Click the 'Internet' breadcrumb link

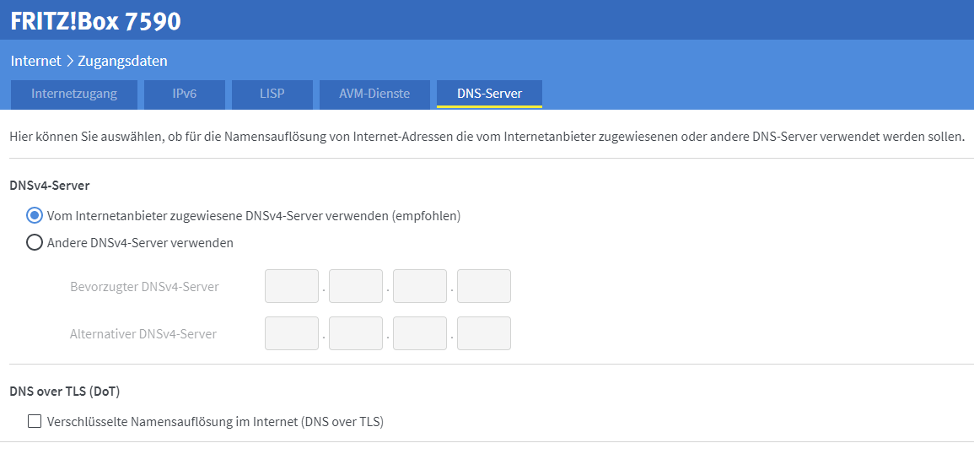point(36,61)
